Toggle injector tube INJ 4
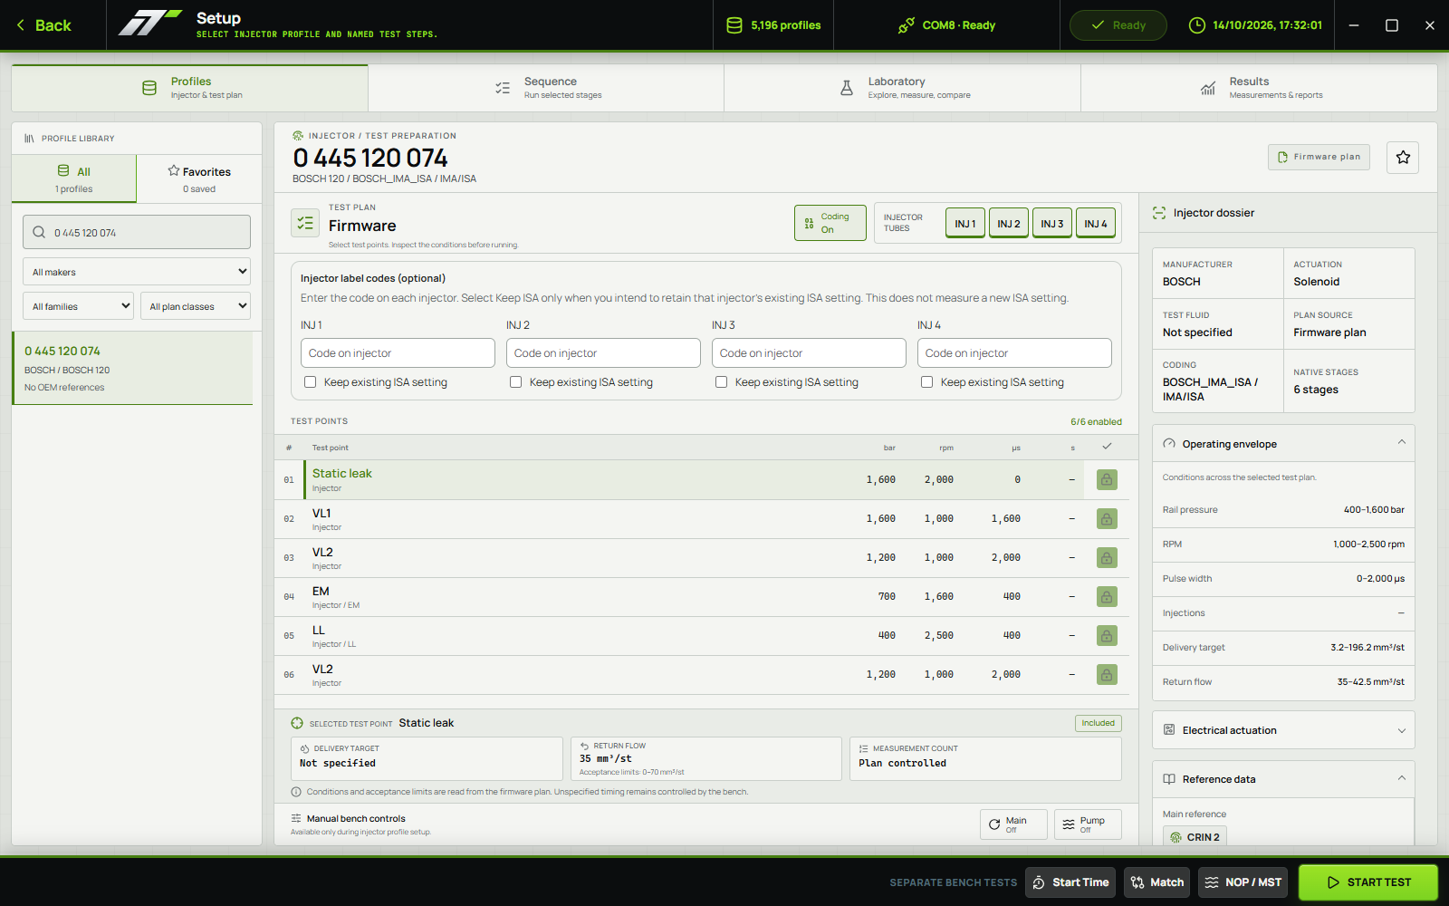Viewport: 1449px width, 906px height. click(1096, 223)
